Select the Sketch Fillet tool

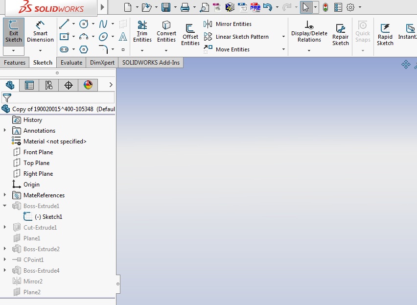pos(103,49)
